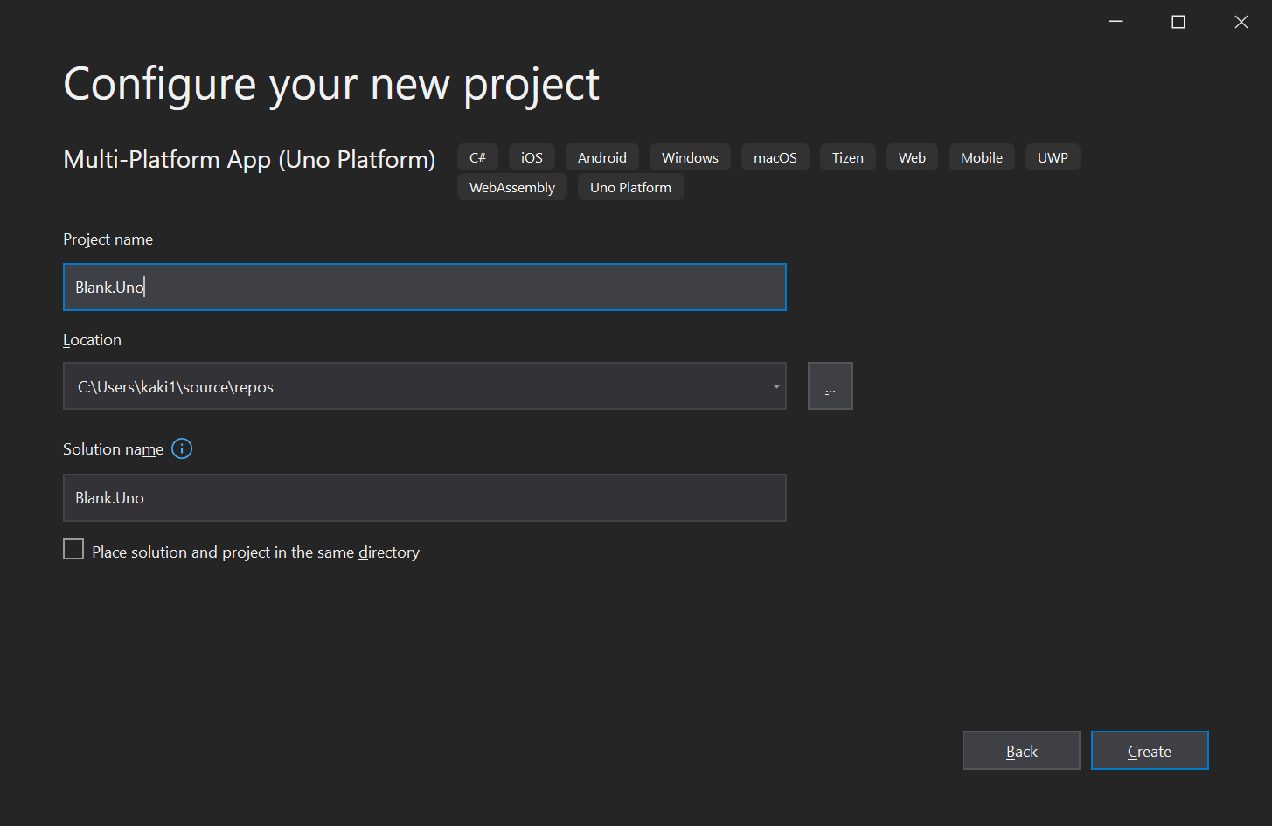Image resolution: width=1272 pixels, height=826 pixels.
Task: Click the browse location ellipsis button
Action: pyautogui.click(x=831, y=386)
